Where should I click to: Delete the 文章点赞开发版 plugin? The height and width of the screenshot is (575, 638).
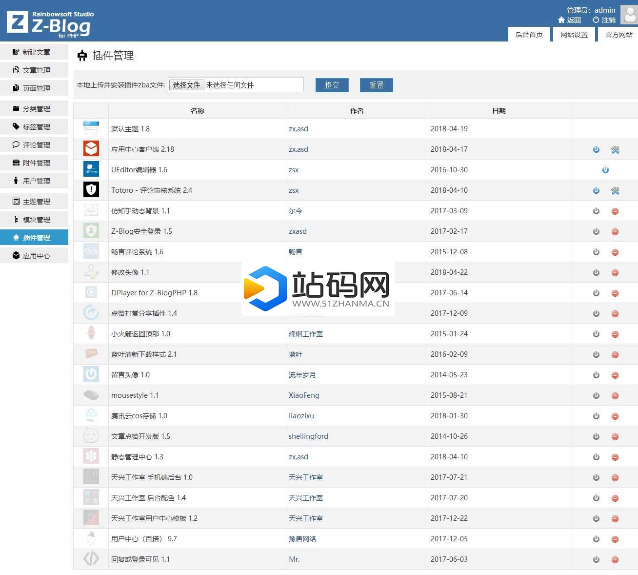pyautogui.click(x=615, y=437)
